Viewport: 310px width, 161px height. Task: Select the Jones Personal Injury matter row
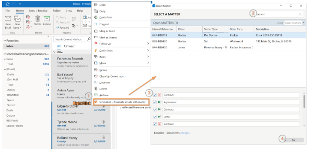click(x=228, y=47)
